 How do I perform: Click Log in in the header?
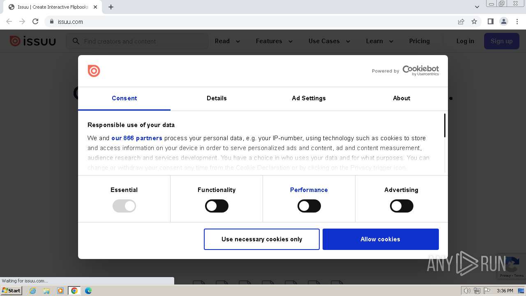coord(465,41)
